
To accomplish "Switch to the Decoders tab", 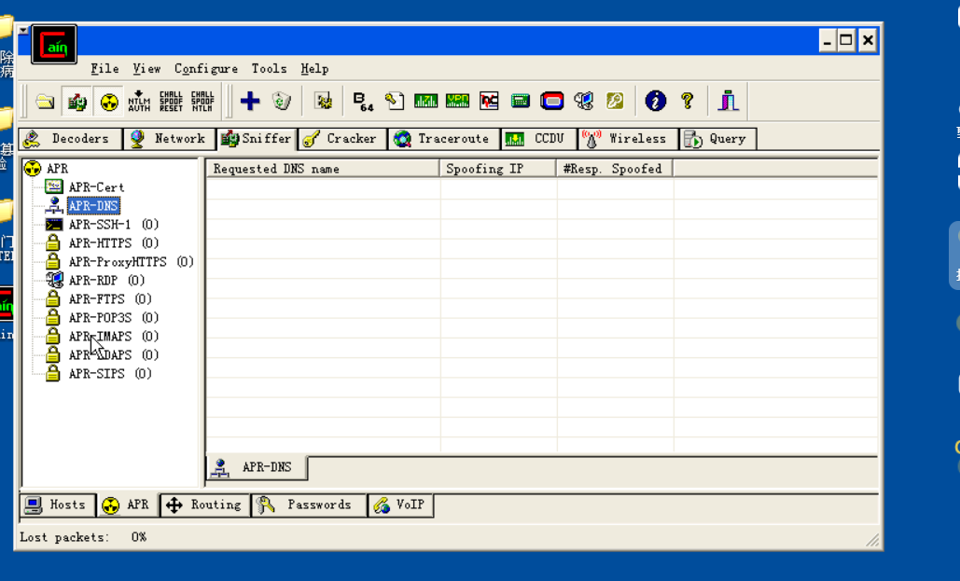I will click(x=70, y=139).
